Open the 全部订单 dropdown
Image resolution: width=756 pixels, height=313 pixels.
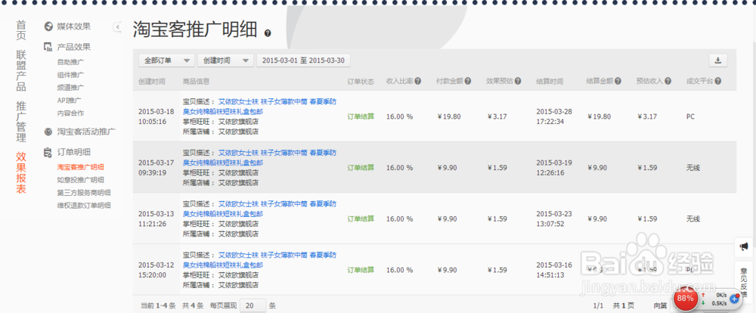[x=166, y=60]
